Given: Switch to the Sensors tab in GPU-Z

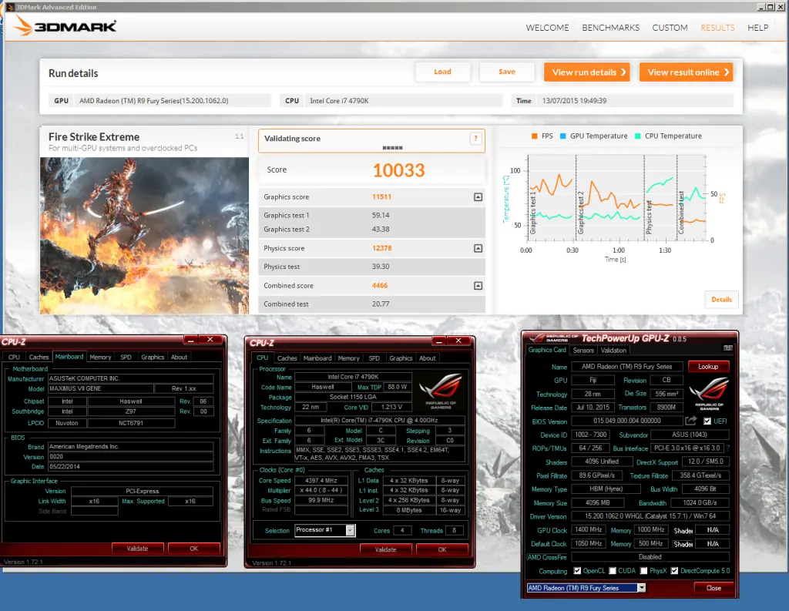Looking at the screenshot, I should (x=583, y=350).
